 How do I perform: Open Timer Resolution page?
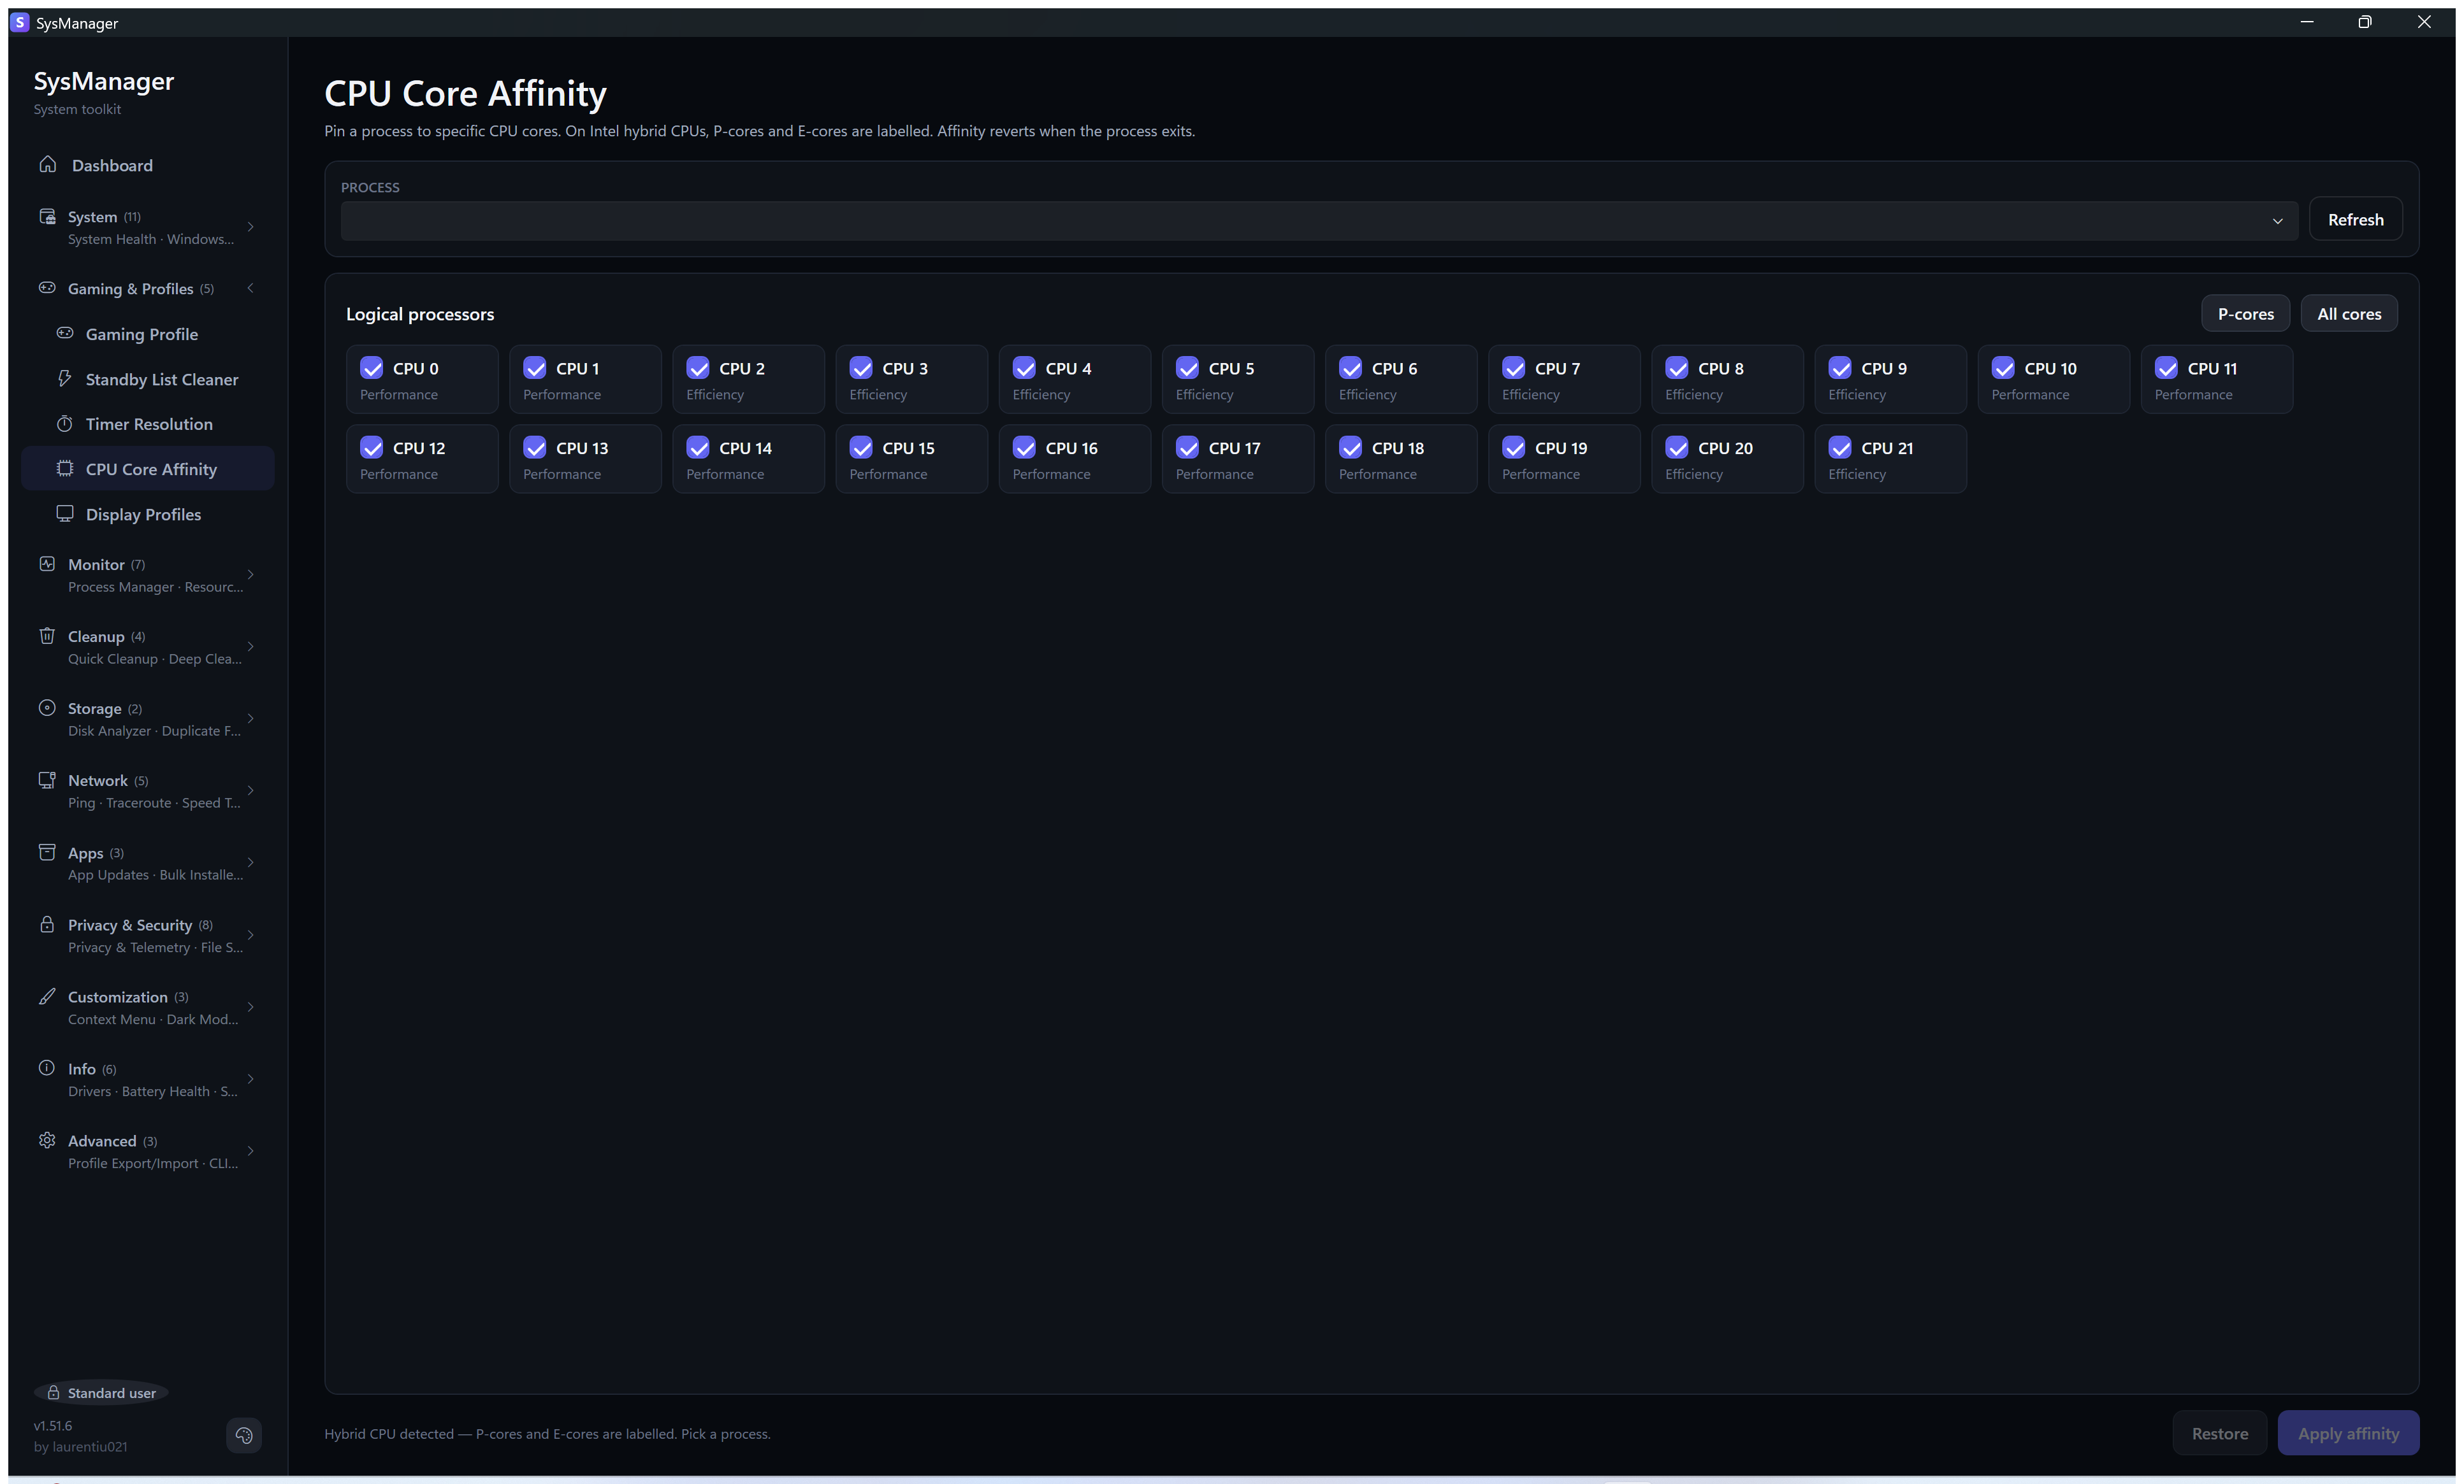pos(148,424)
